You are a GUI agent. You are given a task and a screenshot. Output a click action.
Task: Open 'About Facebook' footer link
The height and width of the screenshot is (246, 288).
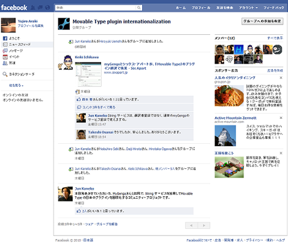(199, 240)
